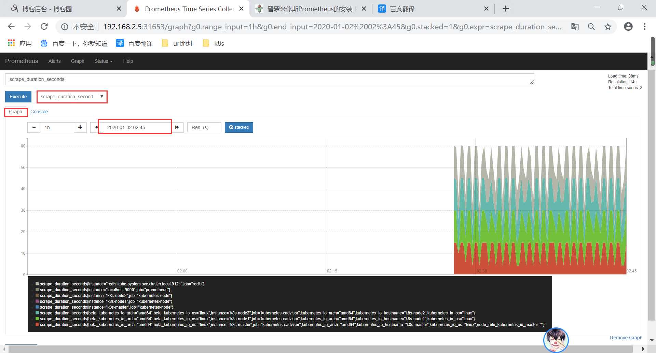Bookmark this page with the star

(608, 27)
